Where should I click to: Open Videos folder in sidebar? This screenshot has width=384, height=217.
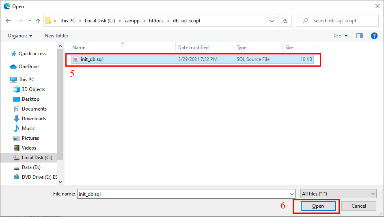coord(29,148)
